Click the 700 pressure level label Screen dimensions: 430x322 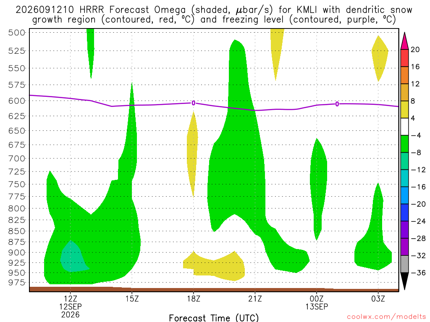click(17, 158)
